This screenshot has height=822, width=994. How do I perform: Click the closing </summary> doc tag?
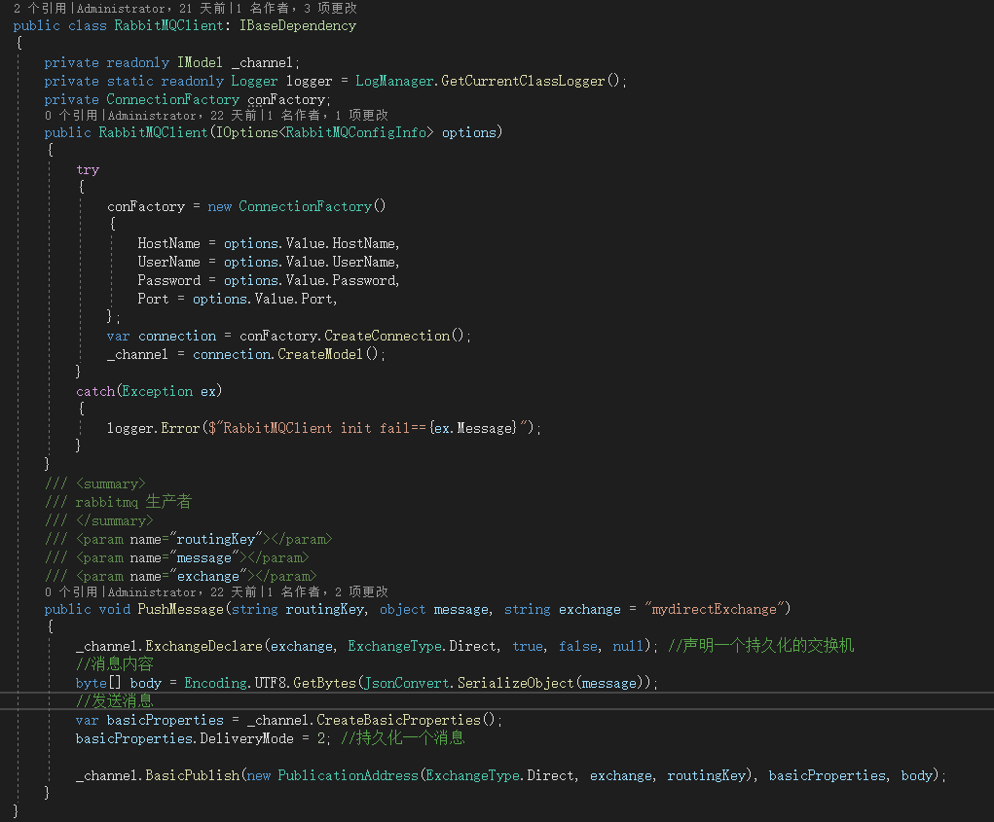114,520
